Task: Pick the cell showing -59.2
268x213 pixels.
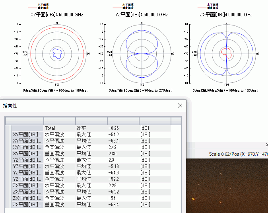Action: click(x=114, y=179)
